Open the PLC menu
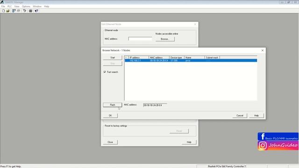The height and width of the screenshot is (168, 299). pos(9,6)
